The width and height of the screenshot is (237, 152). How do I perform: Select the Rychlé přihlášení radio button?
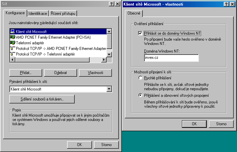tap(140, 78)
